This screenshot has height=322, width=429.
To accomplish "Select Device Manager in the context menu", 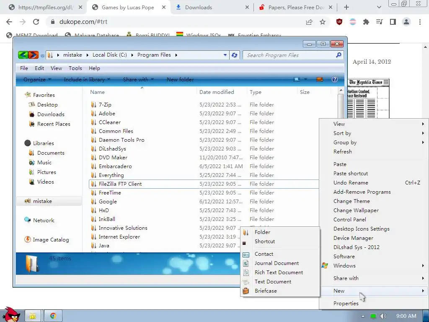I will pyautogui.click(x=353, y=238).
